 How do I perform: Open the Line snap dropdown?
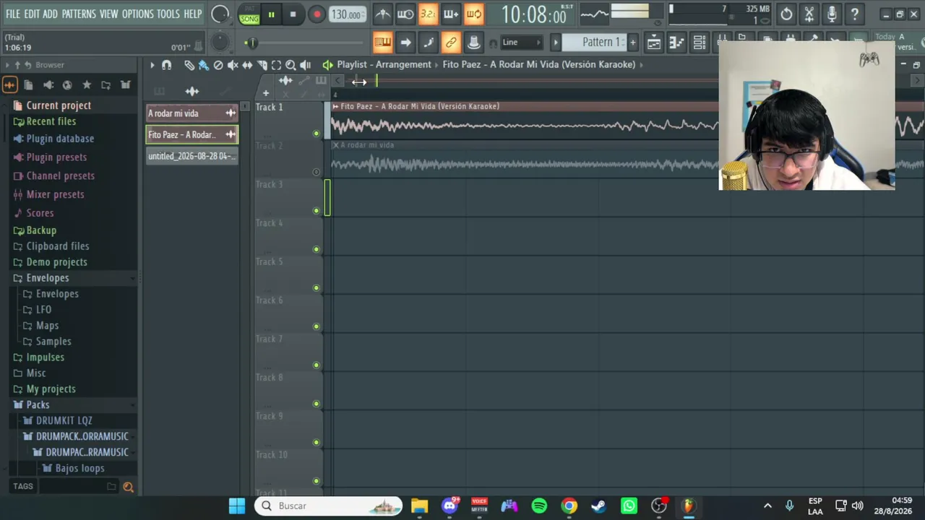click(520, 43)
